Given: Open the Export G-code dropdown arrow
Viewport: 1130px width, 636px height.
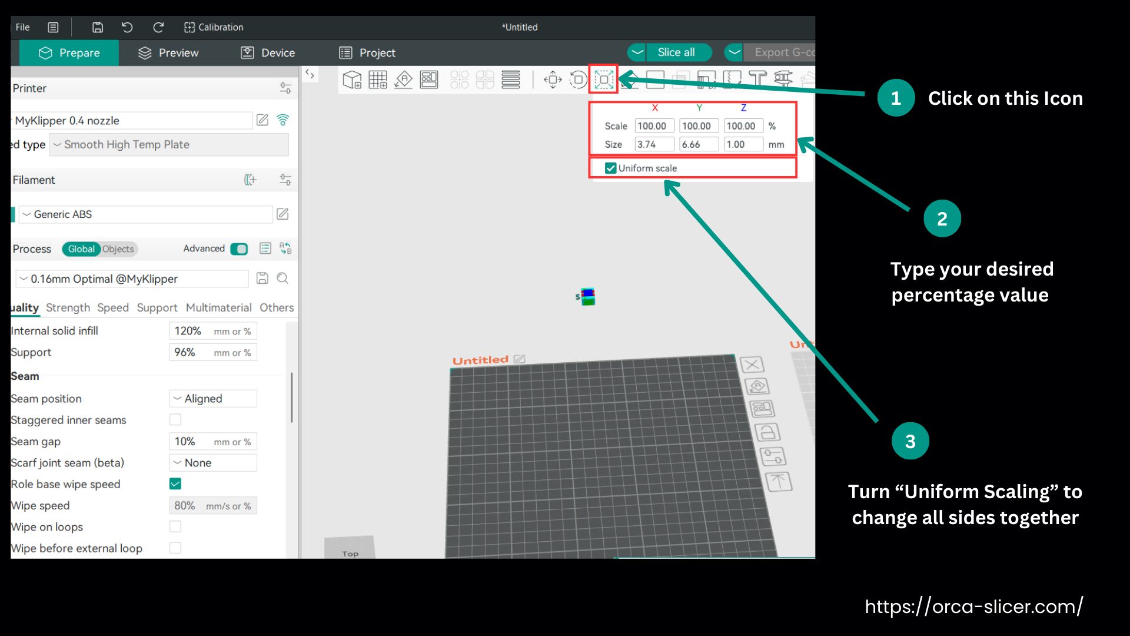Looking at the screenshot, I should (x=734, y=52).
